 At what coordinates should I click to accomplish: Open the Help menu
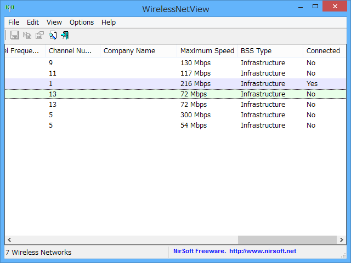(x=109, y=22)
